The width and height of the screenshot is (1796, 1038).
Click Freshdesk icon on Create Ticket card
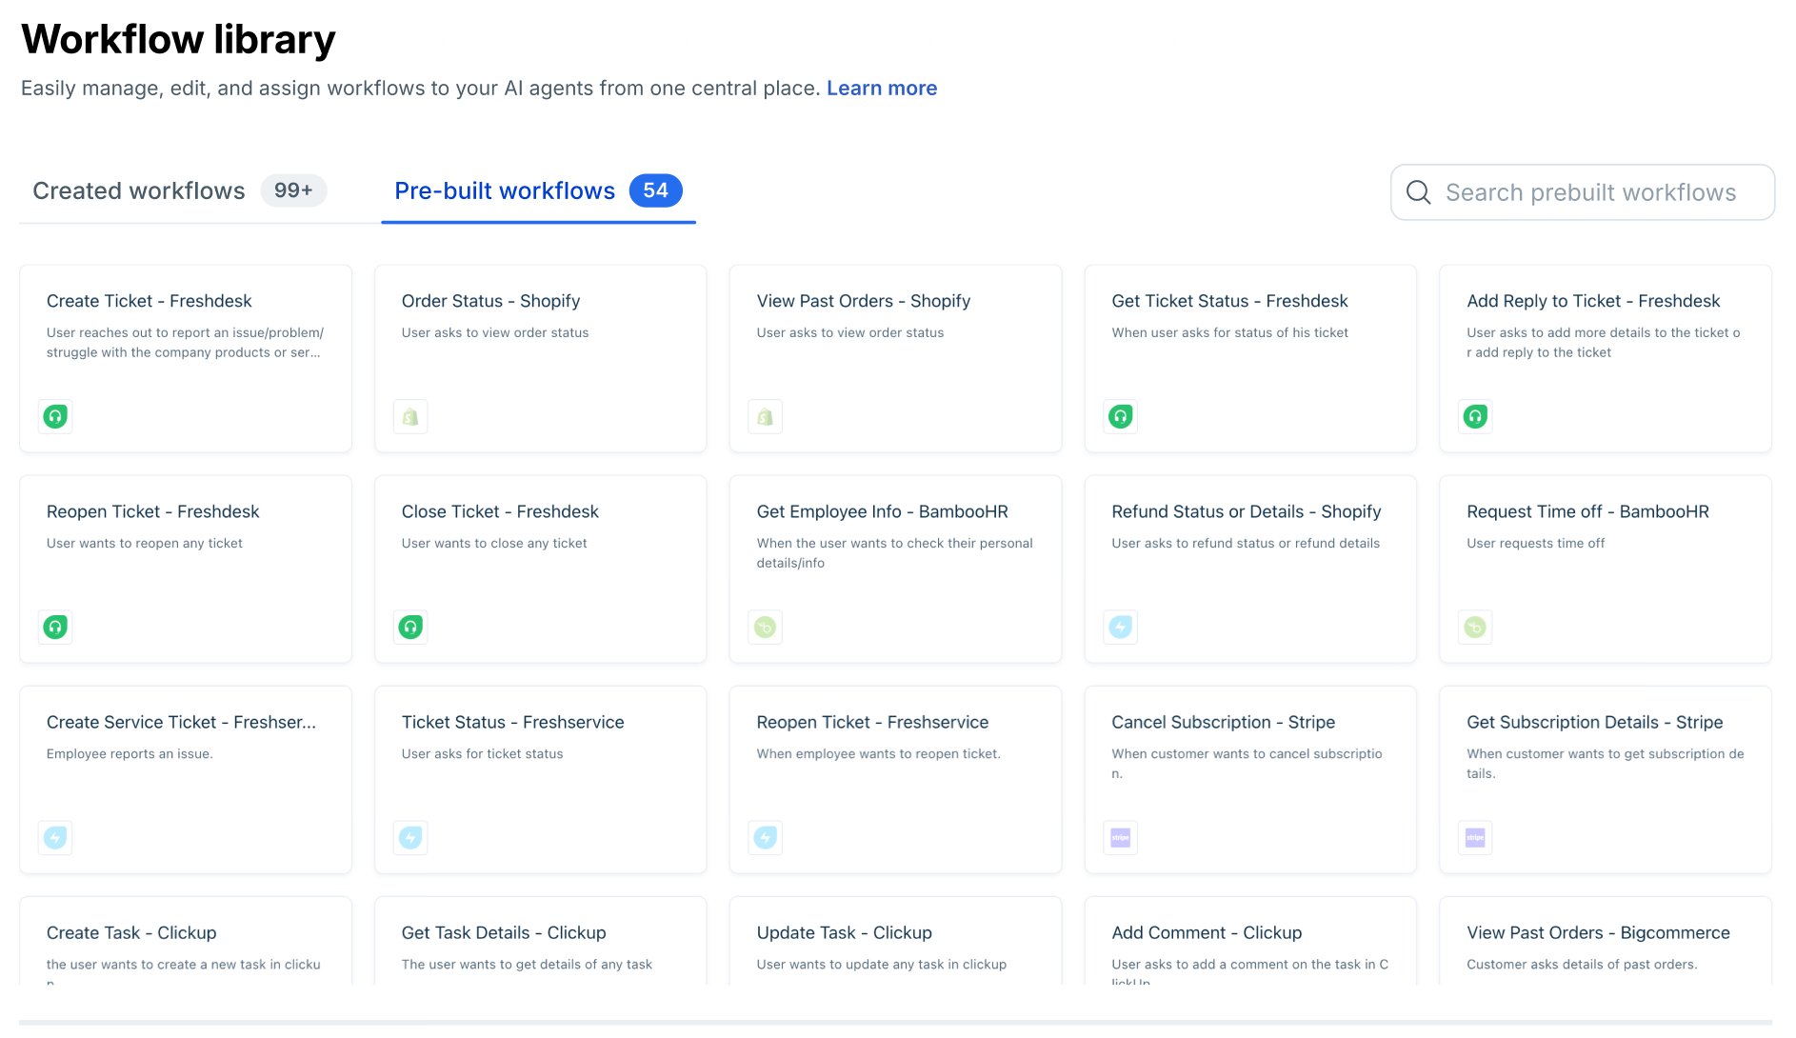[55, 416]
